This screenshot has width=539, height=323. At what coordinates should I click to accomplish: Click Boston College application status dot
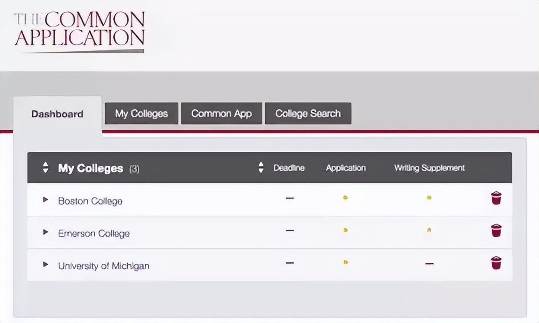click(345, 197)
